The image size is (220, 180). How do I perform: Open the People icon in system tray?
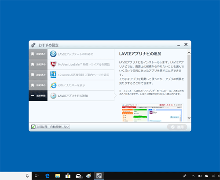(x=185, y=176)
